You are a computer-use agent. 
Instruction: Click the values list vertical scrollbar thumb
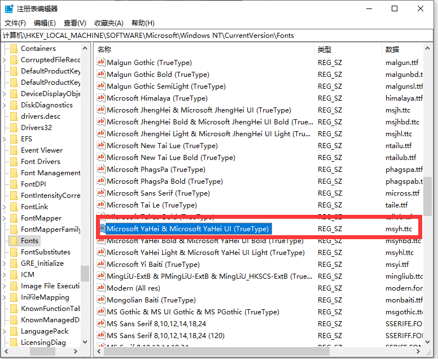tap(427, 196)
